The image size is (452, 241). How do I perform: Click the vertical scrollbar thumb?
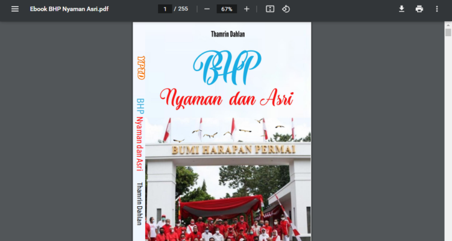pyautogui.click(x=448, y=33)
